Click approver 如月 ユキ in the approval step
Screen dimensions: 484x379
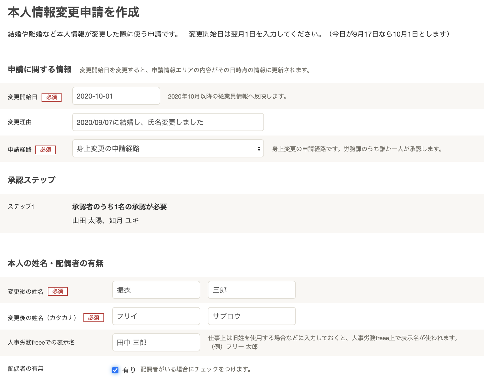click(125, 220)
